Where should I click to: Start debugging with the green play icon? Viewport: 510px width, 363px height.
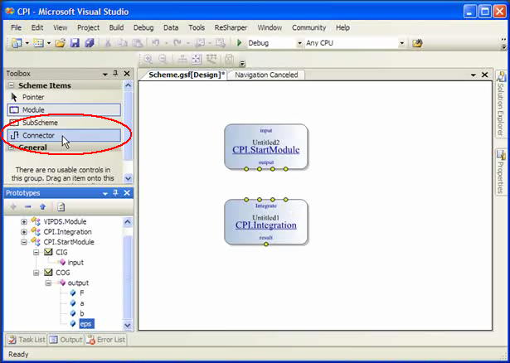(240, 43)
